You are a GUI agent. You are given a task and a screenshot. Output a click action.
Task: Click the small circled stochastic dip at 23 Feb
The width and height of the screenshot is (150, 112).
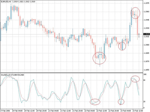click(x=121, y=101)
